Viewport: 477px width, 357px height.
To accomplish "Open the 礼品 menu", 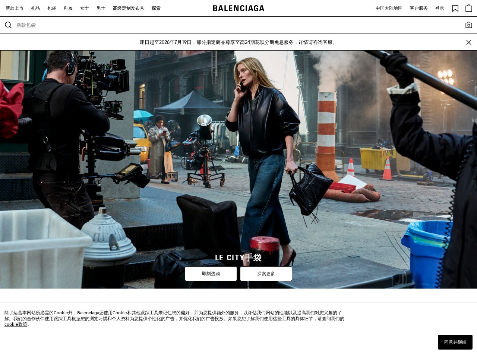I will [x=35, y=8].
